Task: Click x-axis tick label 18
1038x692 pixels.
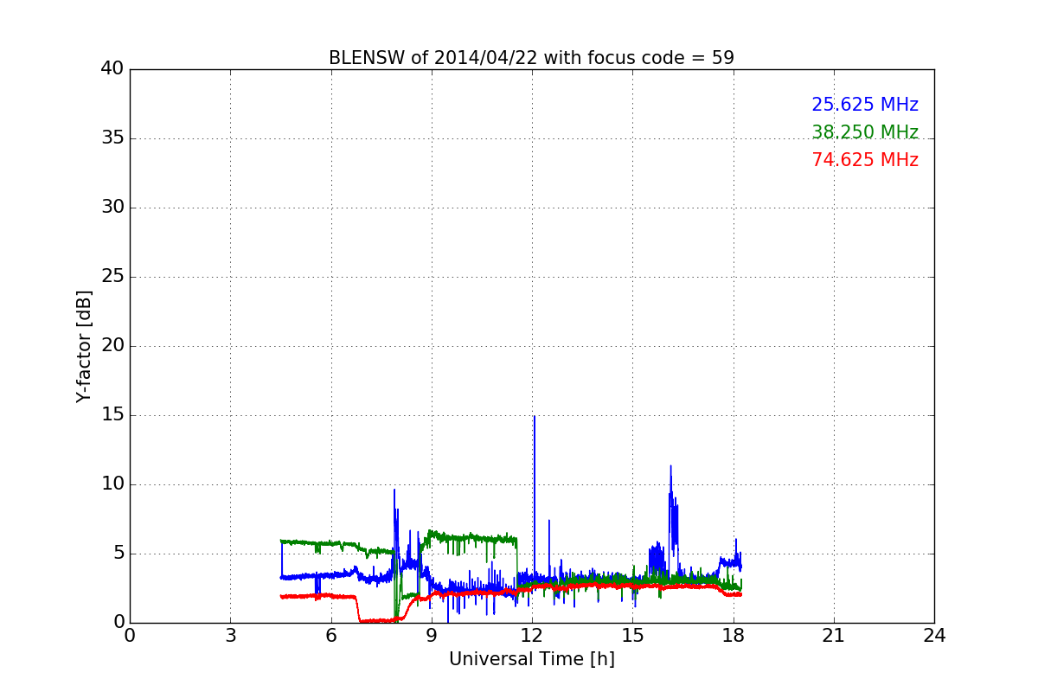Action: click(x=734, y=636)
